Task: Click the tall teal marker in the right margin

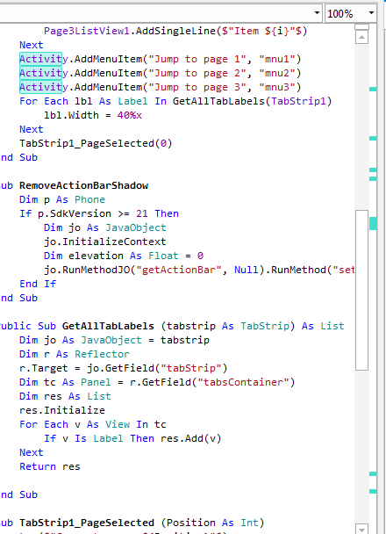Action: 373,223
